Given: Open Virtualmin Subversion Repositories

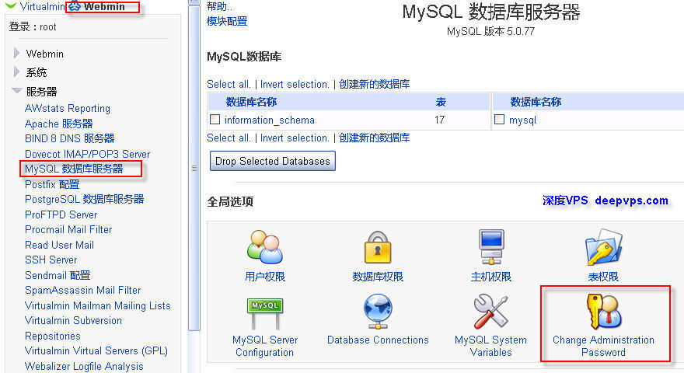Looking at the screenshot, I should [73, 328].
